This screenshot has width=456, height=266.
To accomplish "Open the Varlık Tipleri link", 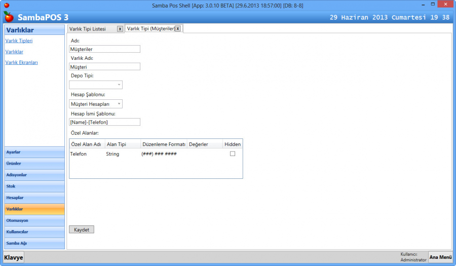I will [19, 41].
